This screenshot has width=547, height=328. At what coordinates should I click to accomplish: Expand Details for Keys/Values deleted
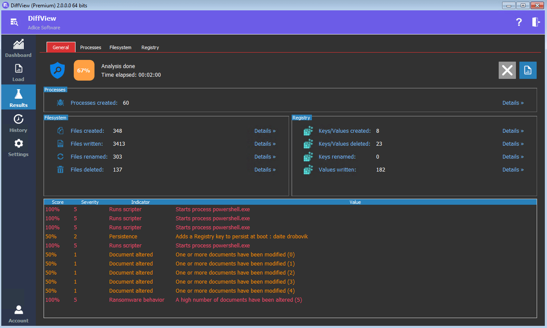[513, 144]
